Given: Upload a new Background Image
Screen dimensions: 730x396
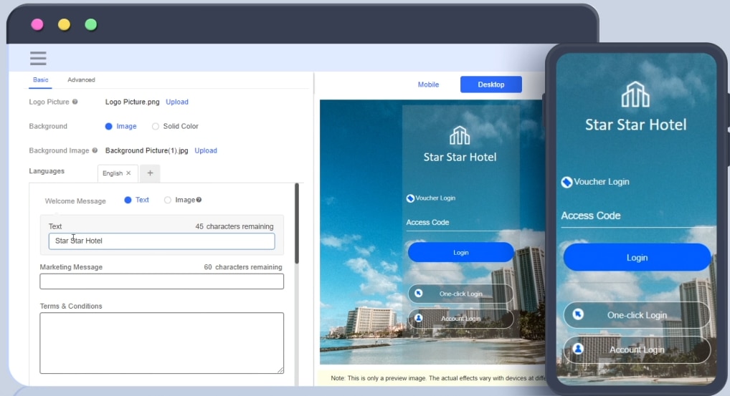Looking at the screenshot, I should tap(206, 150).
